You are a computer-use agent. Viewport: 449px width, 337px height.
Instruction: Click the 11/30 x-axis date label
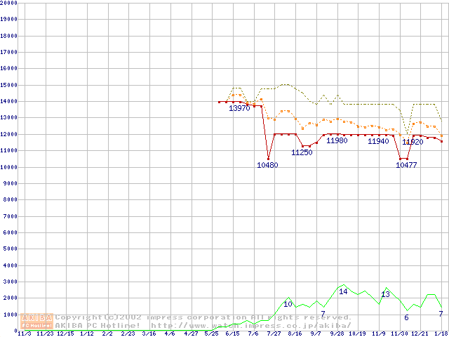click(x=399, y=333)
